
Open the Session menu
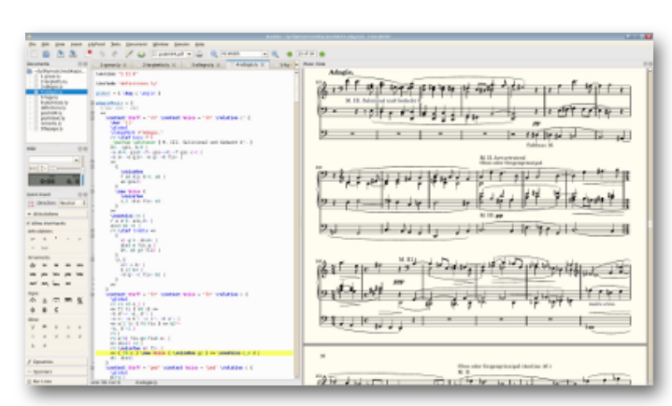coord(181,44)
